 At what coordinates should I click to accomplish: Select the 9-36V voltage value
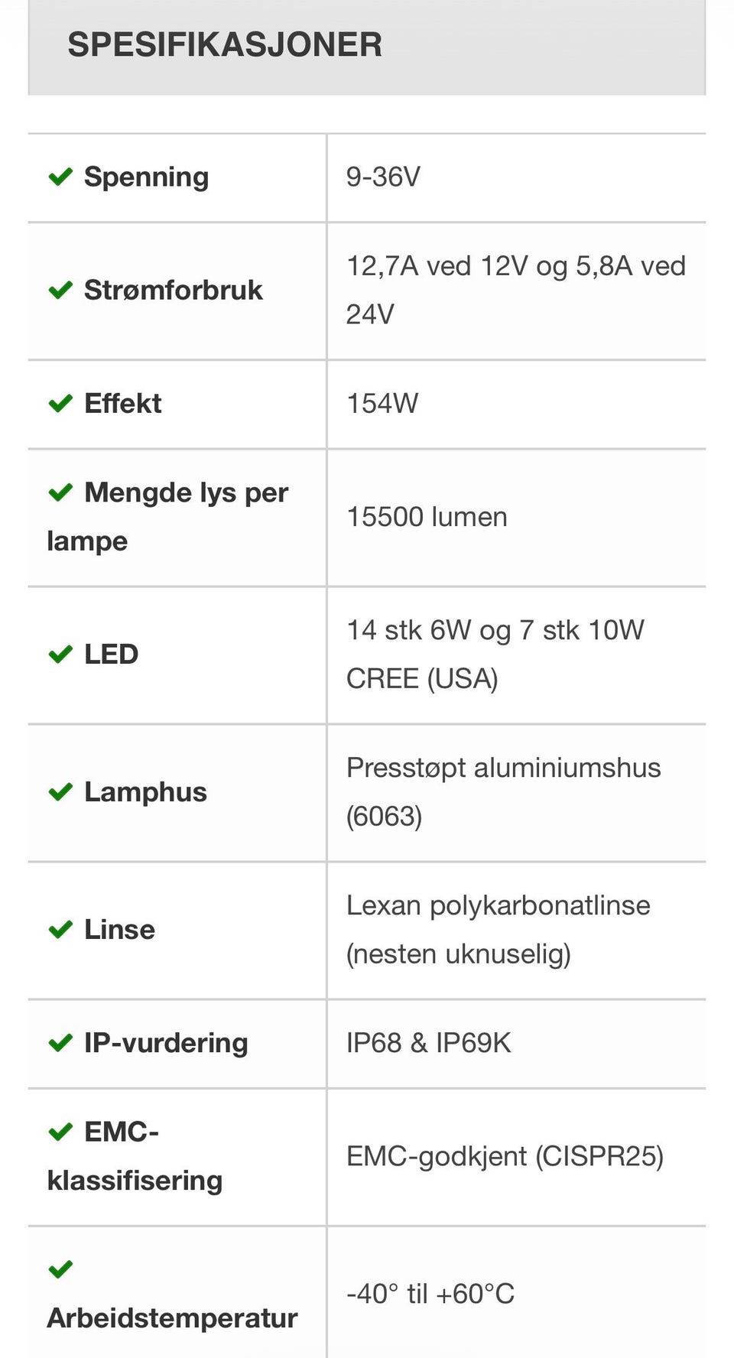coord(383,177)
